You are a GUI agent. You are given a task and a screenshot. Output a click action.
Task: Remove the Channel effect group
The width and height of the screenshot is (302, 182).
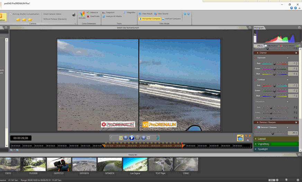296,53
